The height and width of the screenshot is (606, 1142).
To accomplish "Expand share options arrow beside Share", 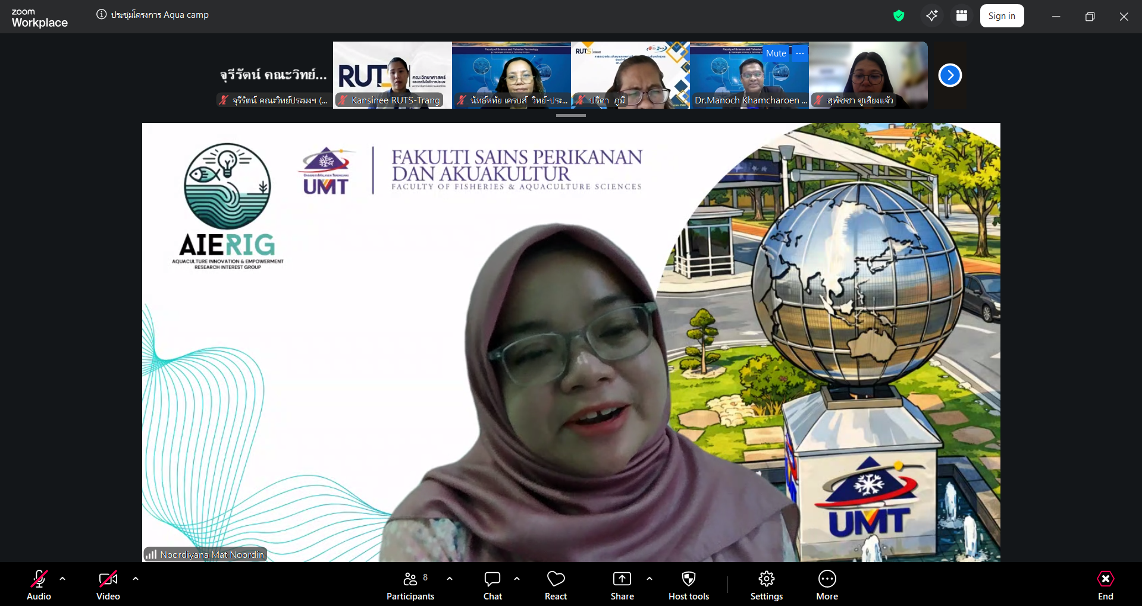I will (x=650, y=579).
